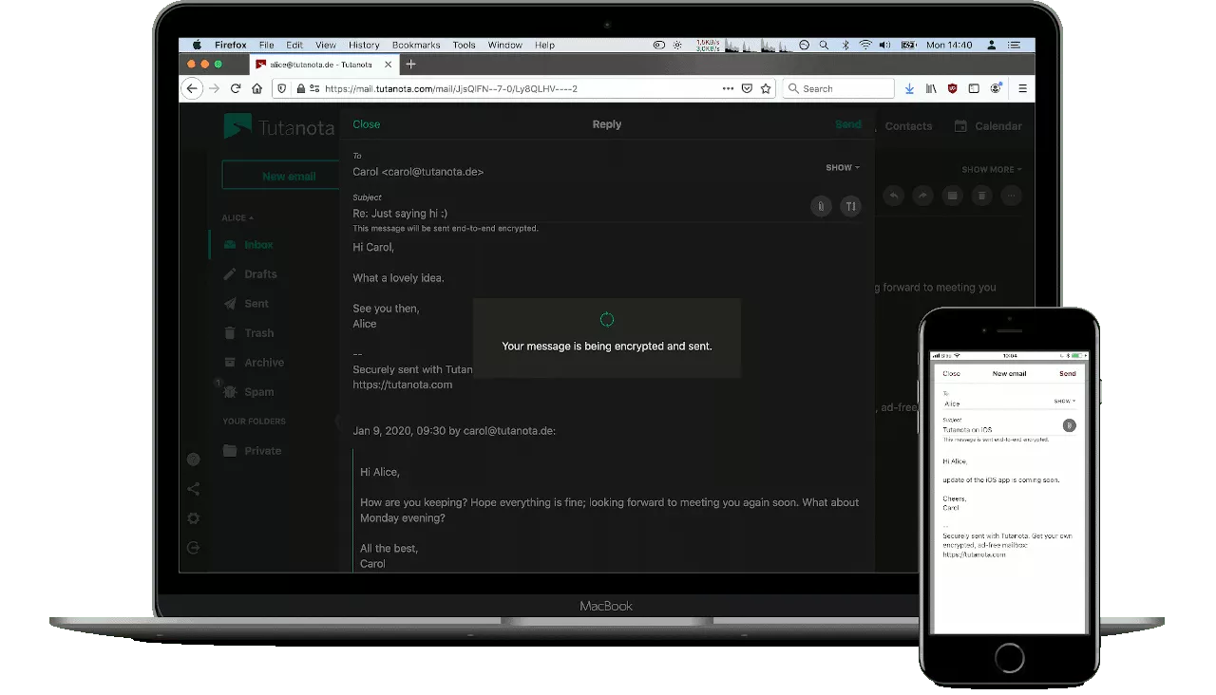Screen dimensions: 1216x695
Task: Tap Send on the phone screen
Action: pyautogui.click(x=1068, y=374)
